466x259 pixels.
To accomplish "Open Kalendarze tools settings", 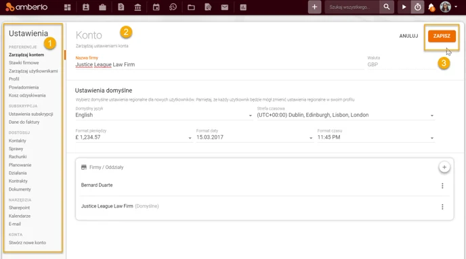I will click(20, 216).
